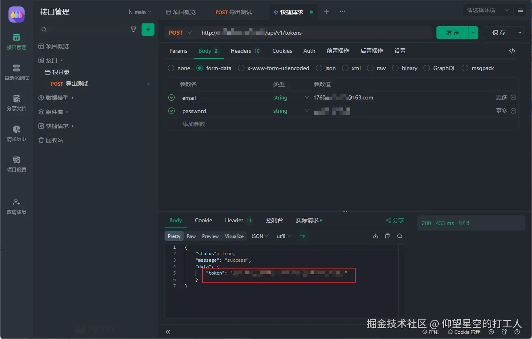The width and height of the screenshot is (532, 339).
Task: Select the msgpack body type
Action: pos(478,68)
